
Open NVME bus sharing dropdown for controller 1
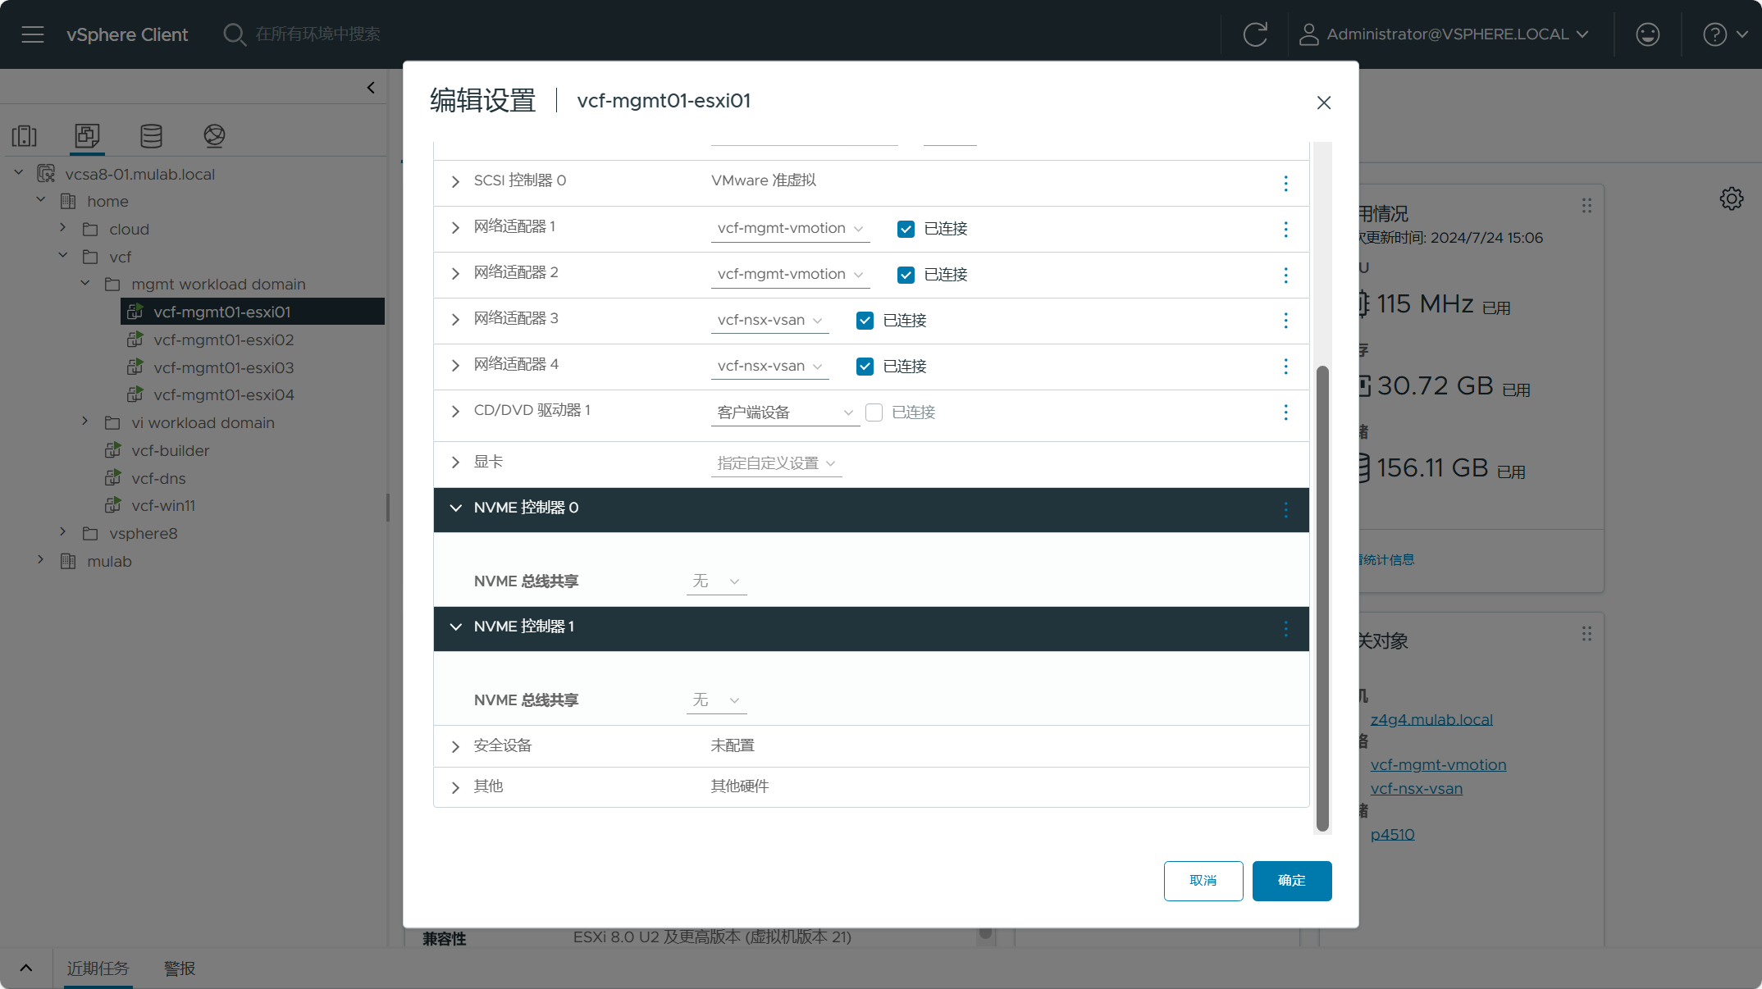716,700
